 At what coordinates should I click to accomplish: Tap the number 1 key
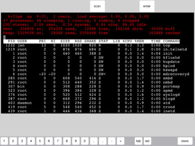(4, 141)
